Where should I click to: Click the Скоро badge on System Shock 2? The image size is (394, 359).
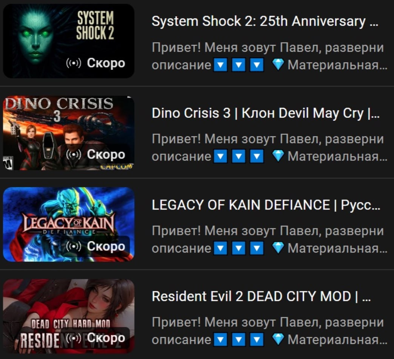96,63
